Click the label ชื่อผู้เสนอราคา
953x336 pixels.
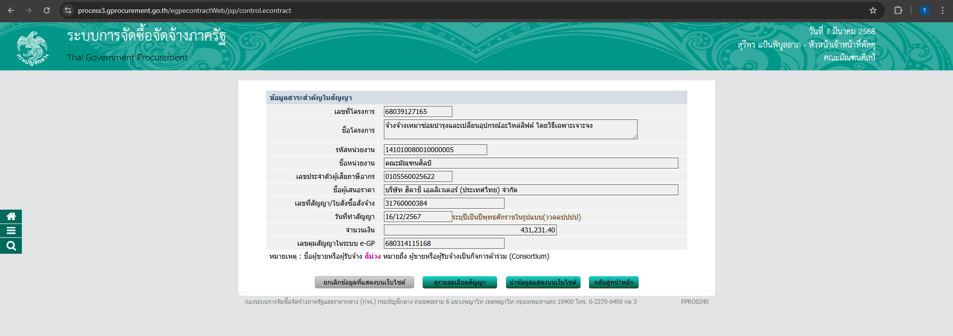354,190
